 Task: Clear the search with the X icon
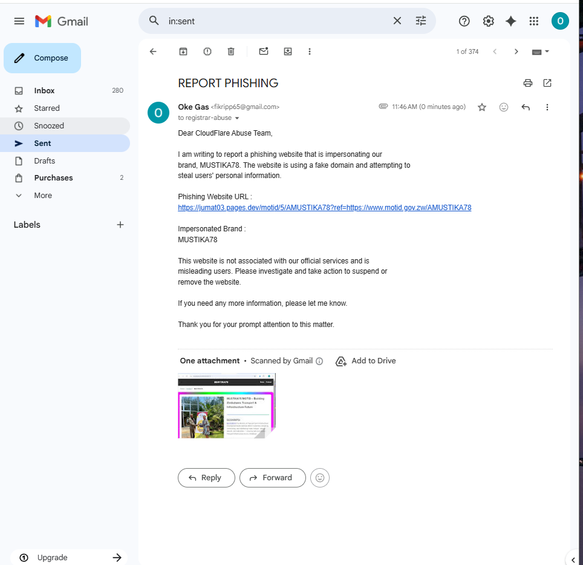tap(397, 21)
